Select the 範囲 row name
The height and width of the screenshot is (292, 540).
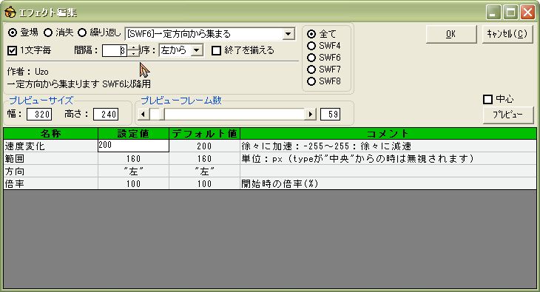pos(15,159)
